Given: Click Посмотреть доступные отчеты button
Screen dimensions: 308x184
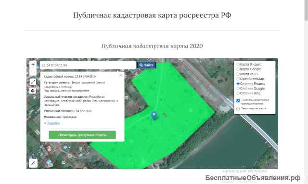Looking at the screenshot, I should pos(82,135).
